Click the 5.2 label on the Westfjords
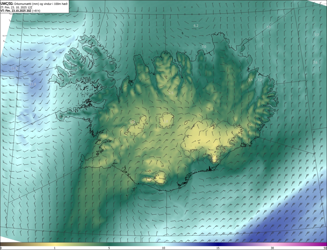The height and width of the screenshot is (250, 327). [x=81, y=68]
